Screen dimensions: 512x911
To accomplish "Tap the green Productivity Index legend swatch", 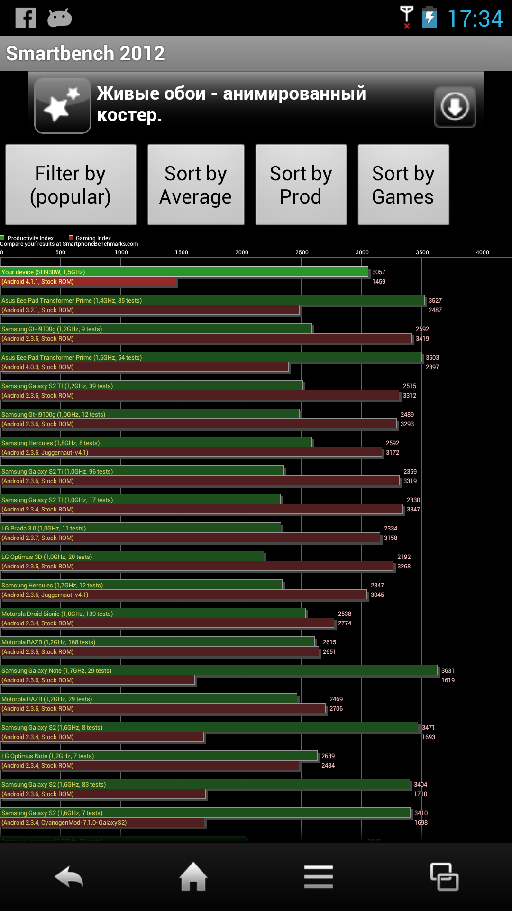I will (x=2, y=238).
